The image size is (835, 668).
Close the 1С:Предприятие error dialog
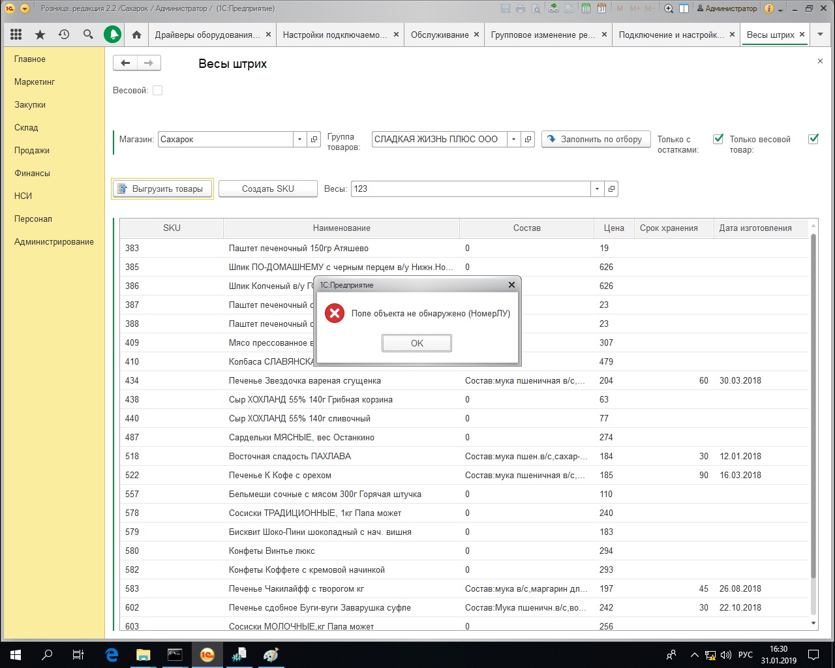tap(511, 284)
